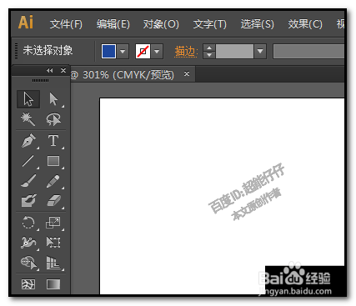Click the tools panel grip handle
The width and height of the screenshot is (356, 306).
coord(40,81)
